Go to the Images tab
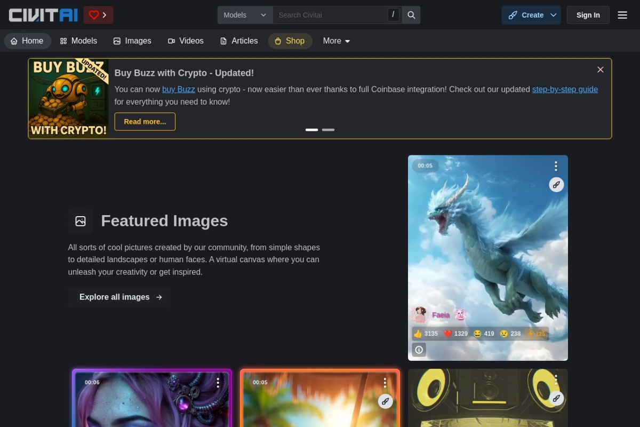The height and width of the screenshot is (427, 640). [132, 41]
